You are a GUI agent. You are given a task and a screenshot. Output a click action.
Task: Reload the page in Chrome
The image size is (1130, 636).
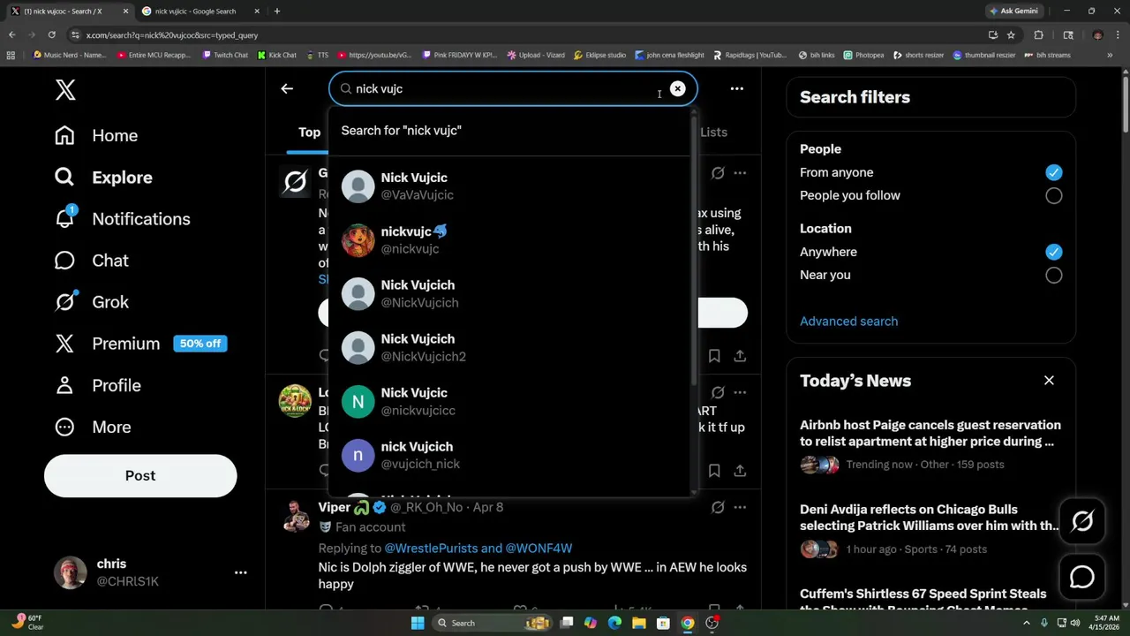(52, 34)
